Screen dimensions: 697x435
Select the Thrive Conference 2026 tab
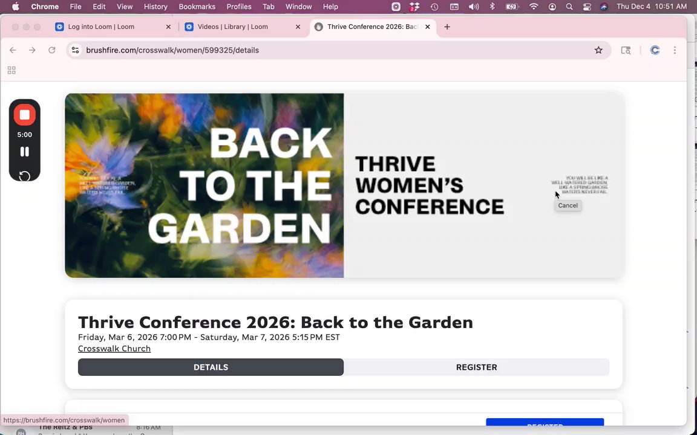coord(373,27)
